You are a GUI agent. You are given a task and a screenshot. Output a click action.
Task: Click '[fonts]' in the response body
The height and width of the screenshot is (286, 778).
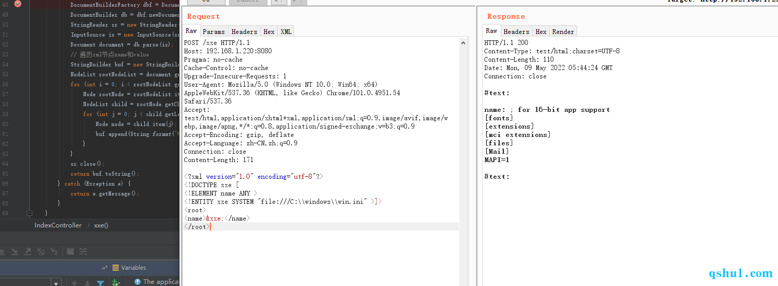[499, 118]
